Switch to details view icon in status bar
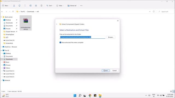This screenshot has height=98, width=175. [171, 91]
